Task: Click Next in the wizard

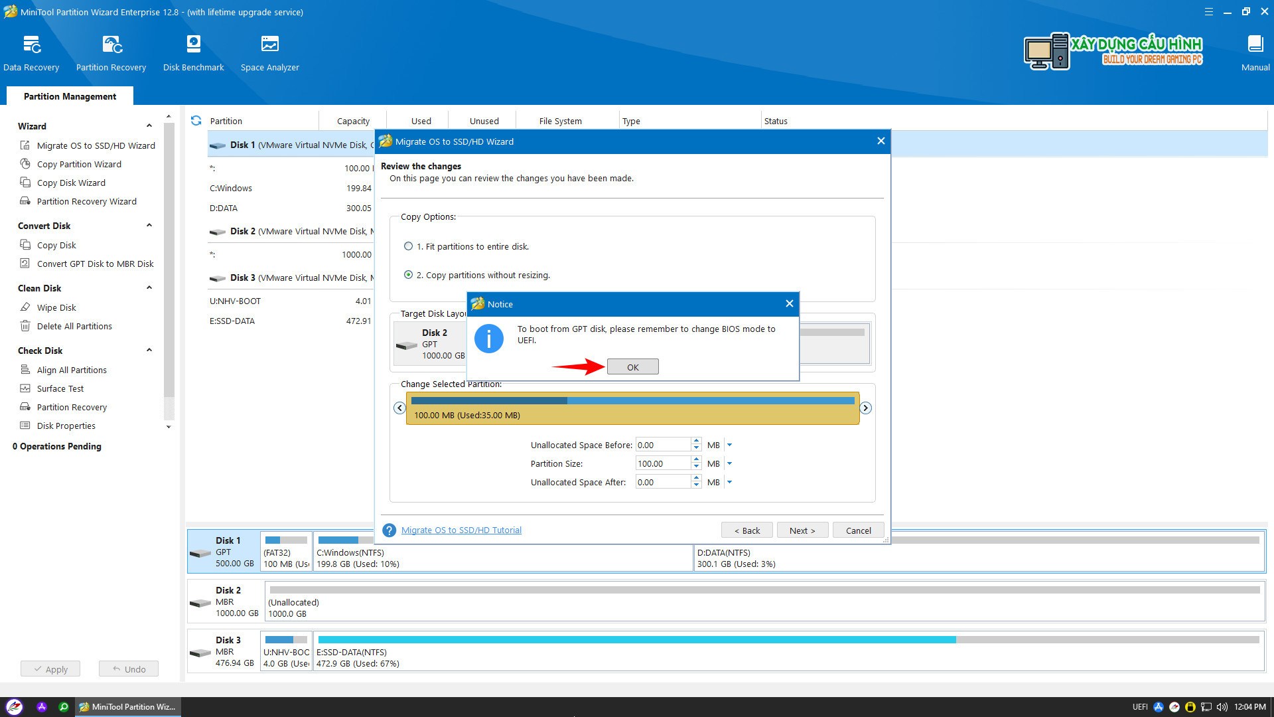Action: (x=802, y=530)
